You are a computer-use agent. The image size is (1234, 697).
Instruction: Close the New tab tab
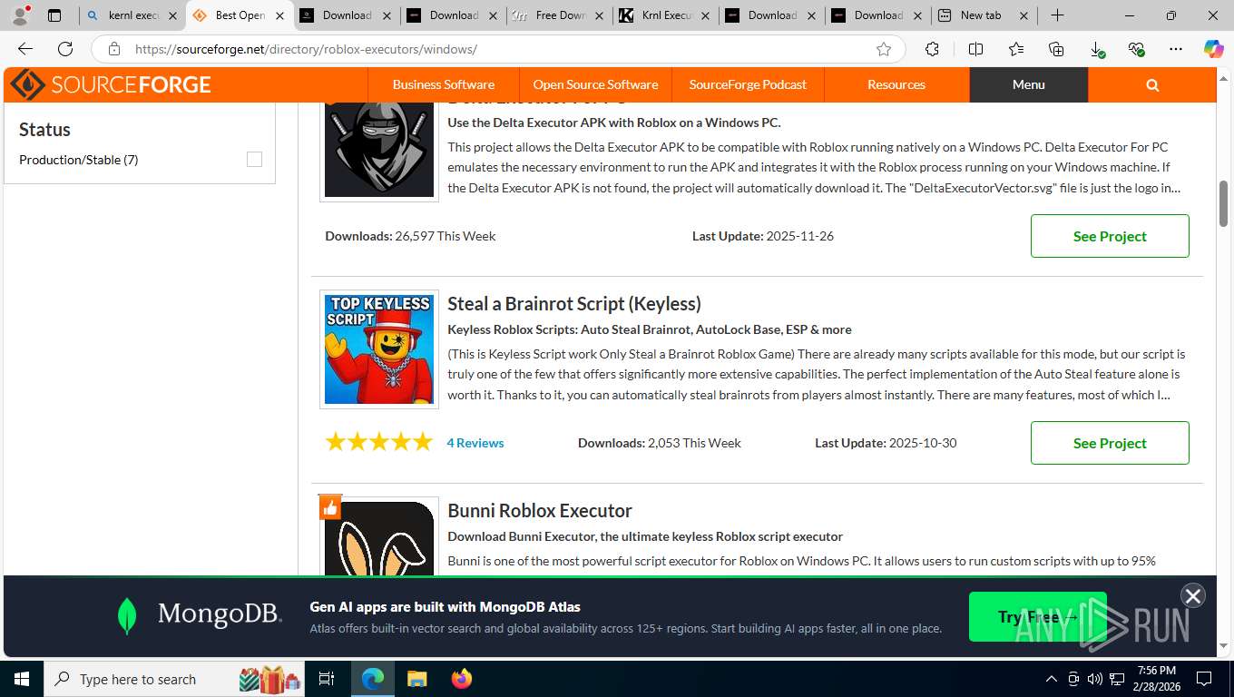[x=1024, y=15]
